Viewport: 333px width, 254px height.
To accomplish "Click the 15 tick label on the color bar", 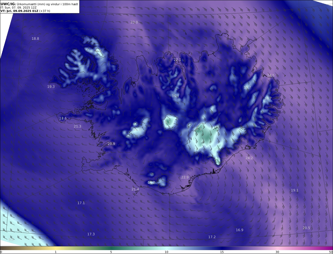I will click(222, 252).
